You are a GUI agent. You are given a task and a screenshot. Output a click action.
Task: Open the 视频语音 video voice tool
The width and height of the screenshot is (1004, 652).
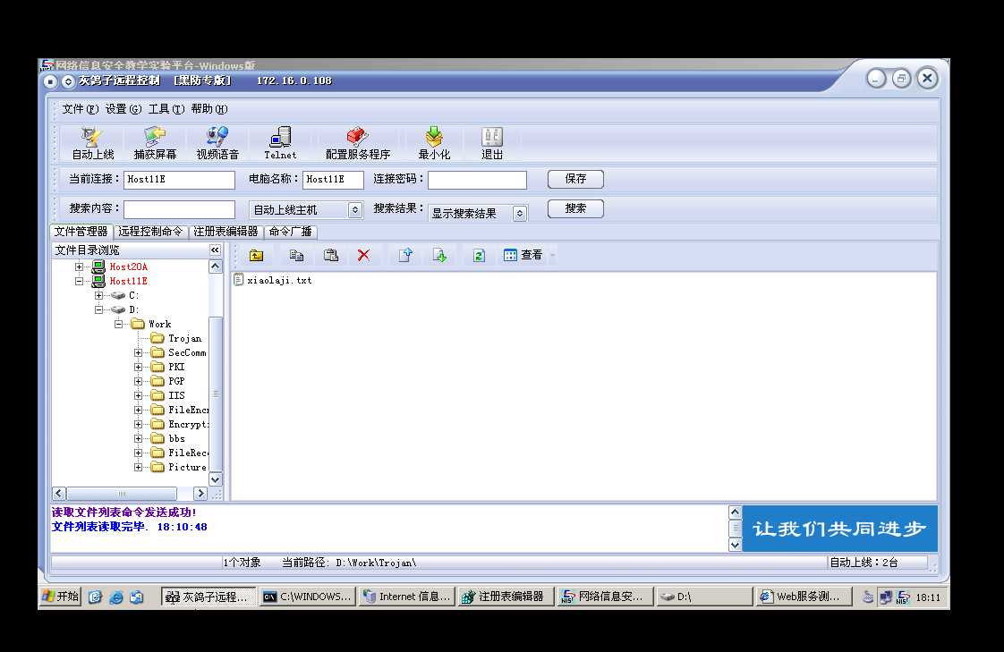tap(217, 143)
